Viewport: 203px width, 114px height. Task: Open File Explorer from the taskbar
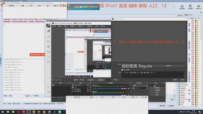coord(8,112)
